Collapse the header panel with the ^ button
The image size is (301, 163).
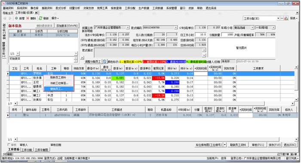pyautogui.click(x=82, y=58)
